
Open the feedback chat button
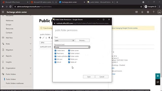tap(158, 82)
